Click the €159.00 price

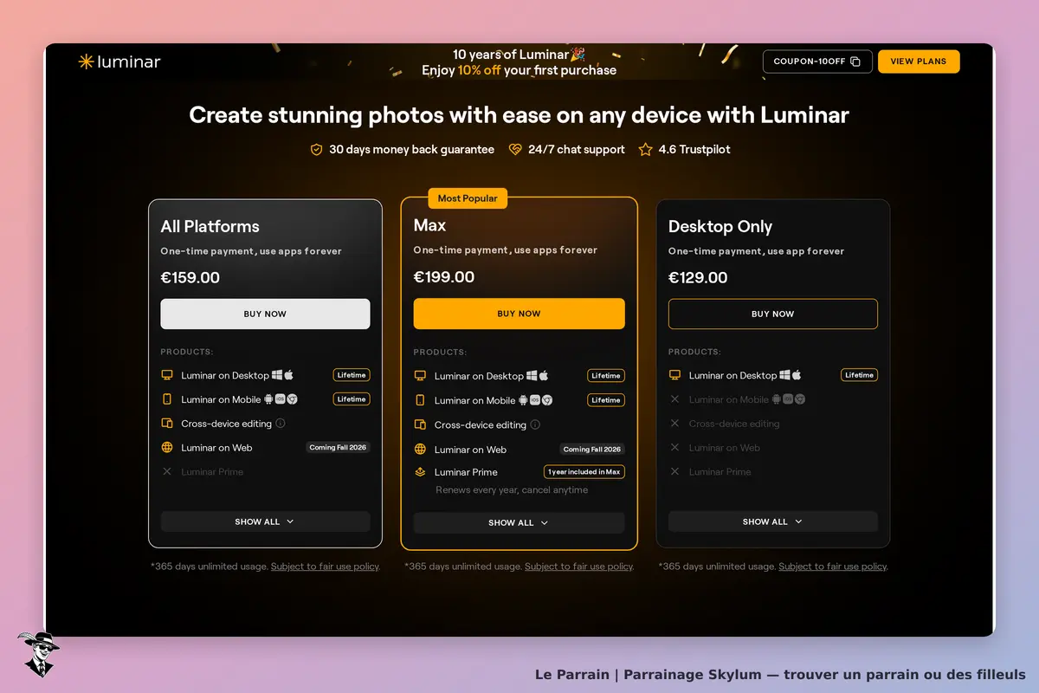click(190, 278)
